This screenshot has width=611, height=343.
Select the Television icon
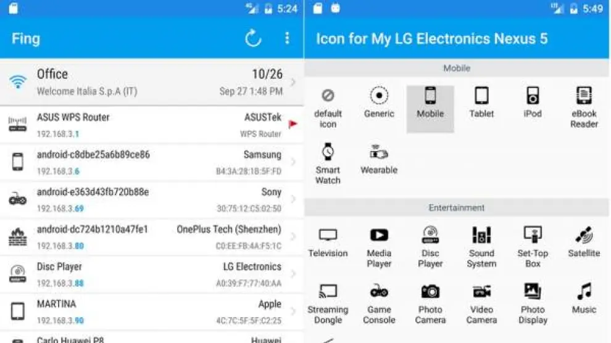click(x=328, y=242)
